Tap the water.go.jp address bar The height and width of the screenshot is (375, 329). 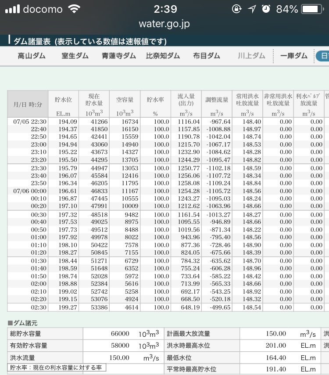point(164,24)
